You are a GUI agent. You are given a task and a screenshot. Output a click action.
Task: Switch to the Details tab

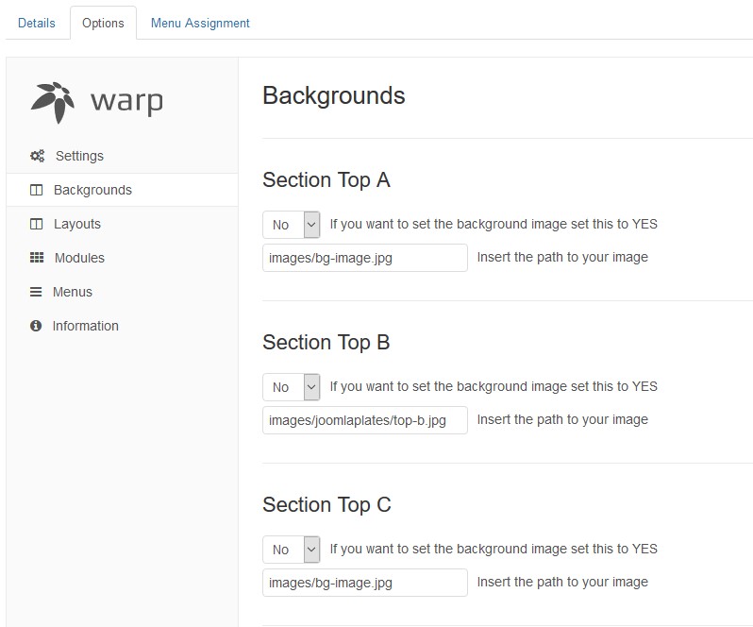tap(37, 23)
